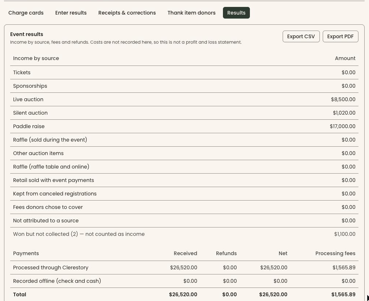Switch to the Enter results tab
This screenshot has width=369, height=301.
coord(71,13)
